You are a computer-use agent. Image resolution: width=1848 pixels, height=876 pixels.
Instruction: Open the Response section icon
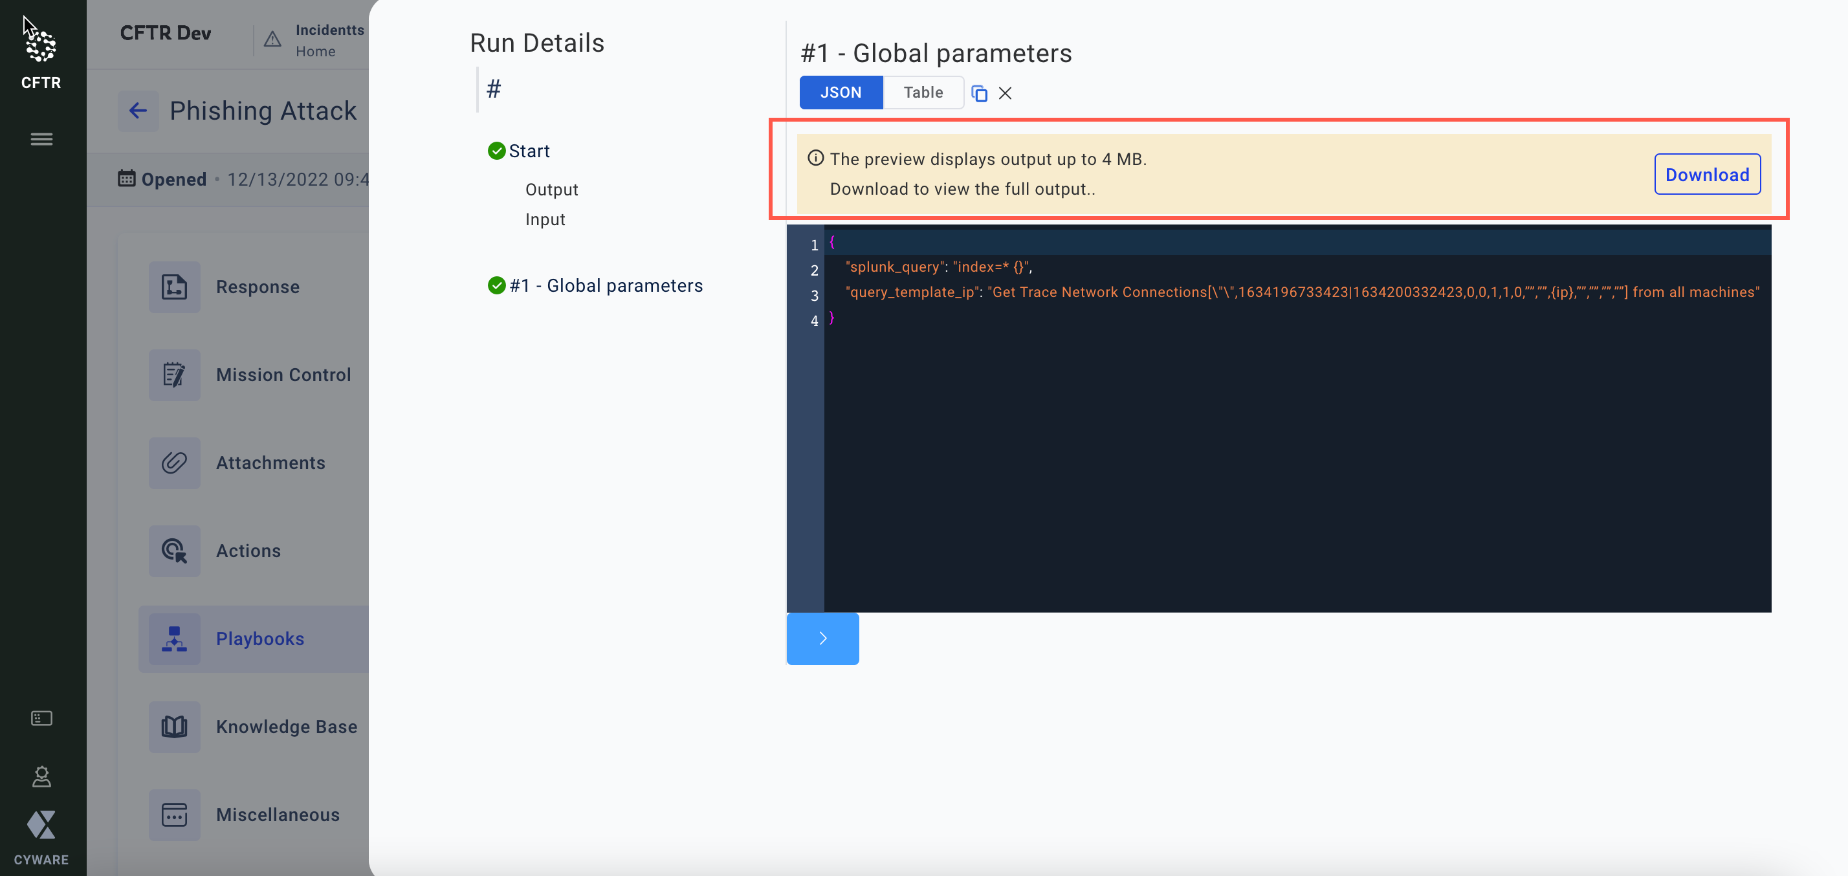pyautogui.click(x=174, y=287)
